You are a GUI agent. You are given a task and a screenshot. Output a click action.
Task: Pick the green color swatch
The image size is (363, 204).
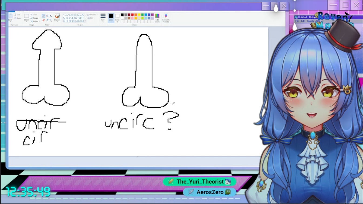coord(143,15)
